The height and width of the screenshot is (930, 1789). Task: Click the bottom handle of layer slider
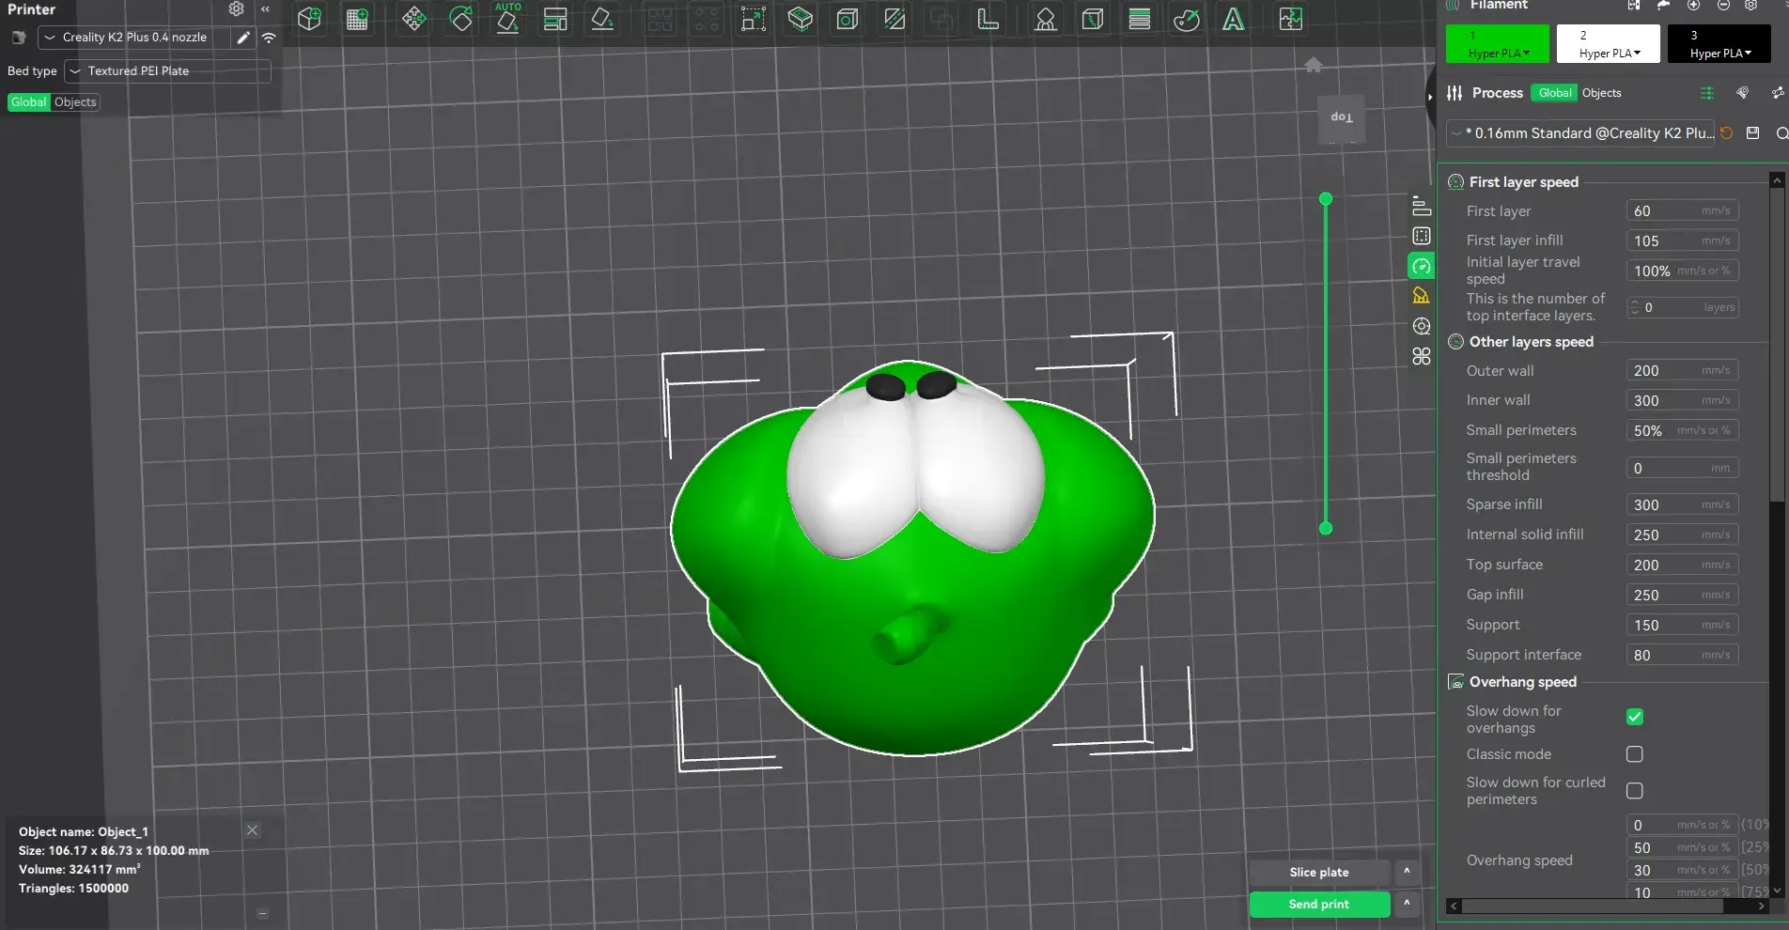point(1326,529)
